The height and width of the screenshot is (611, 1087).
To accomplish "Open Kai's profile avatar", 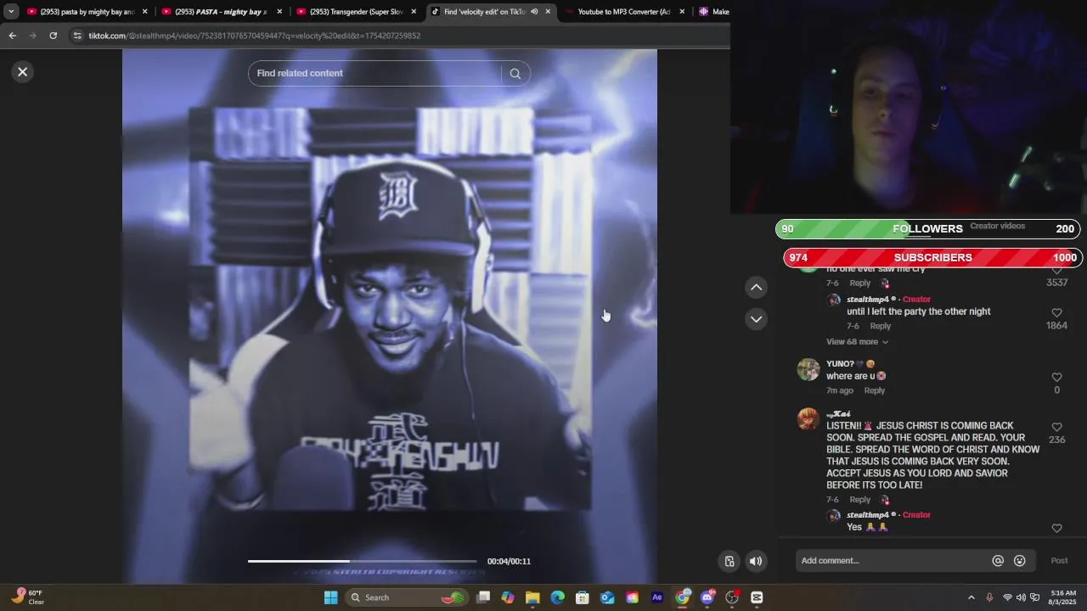I will [x=808, y=419].
